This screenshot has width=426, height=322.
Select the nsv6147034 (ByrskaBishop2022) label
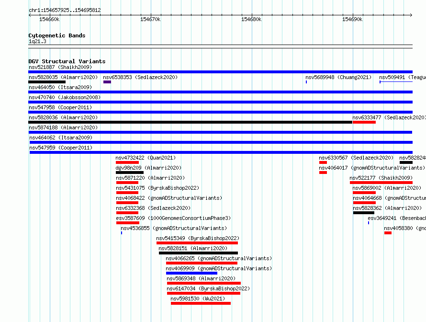(208, 288)
